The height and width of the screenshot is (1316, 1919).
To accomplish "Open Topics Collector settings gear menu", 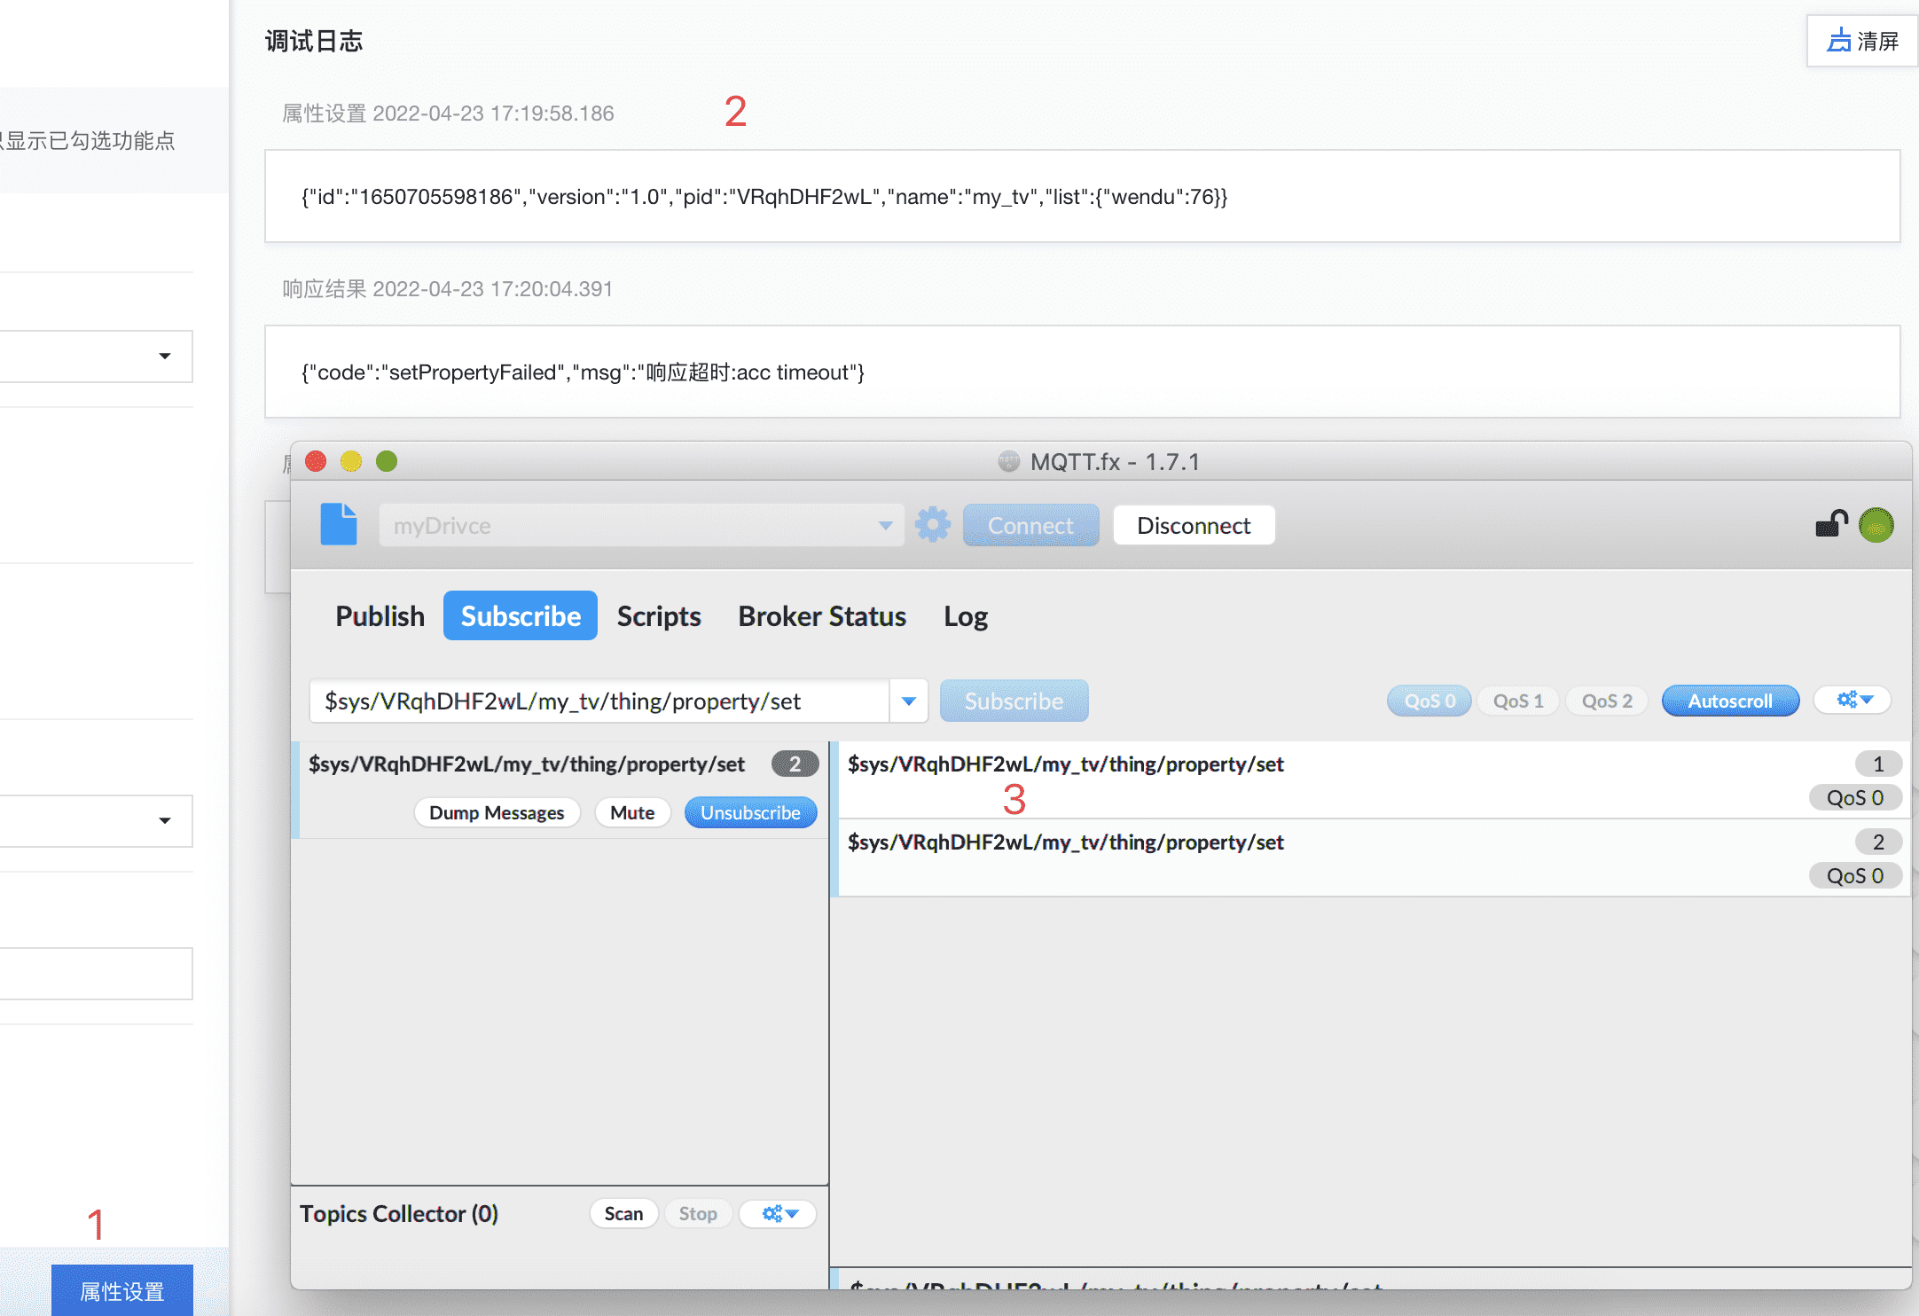I will coord(779,1213).
